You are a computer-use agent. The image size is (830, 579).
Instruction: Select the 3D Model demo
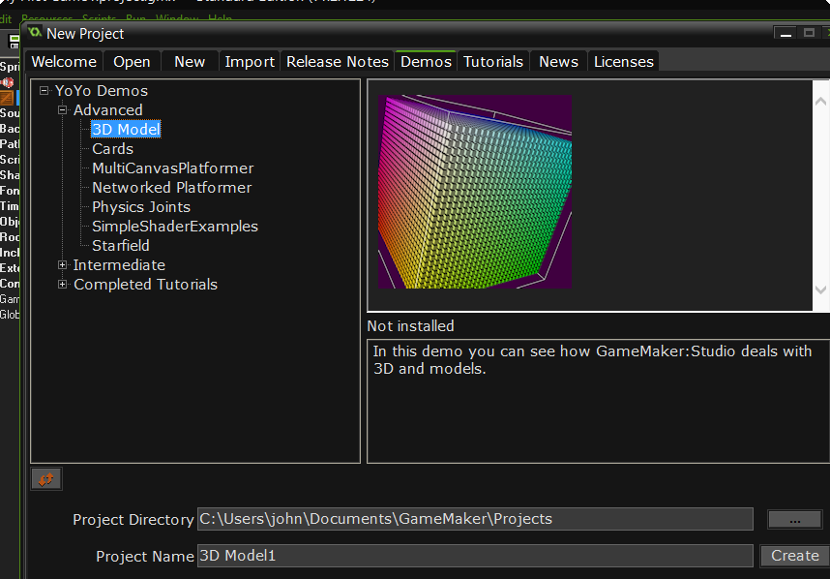[x=126, y=129]
